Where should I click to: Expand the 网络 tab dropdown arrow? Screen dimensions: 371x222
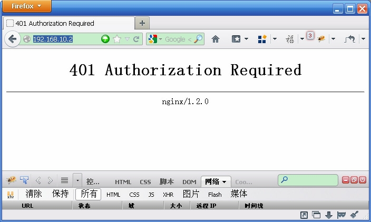(x=224, y=182)
